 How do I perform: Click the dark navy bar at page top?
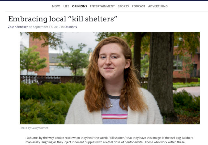[x=104, y=0]
